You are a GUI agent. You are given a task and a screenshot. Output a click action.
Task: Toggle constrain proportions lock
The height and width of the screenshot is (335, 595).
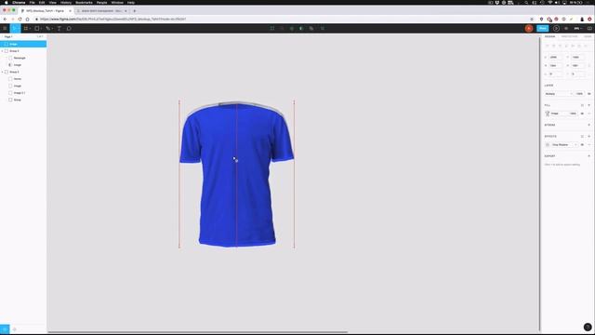click(588, 66)
